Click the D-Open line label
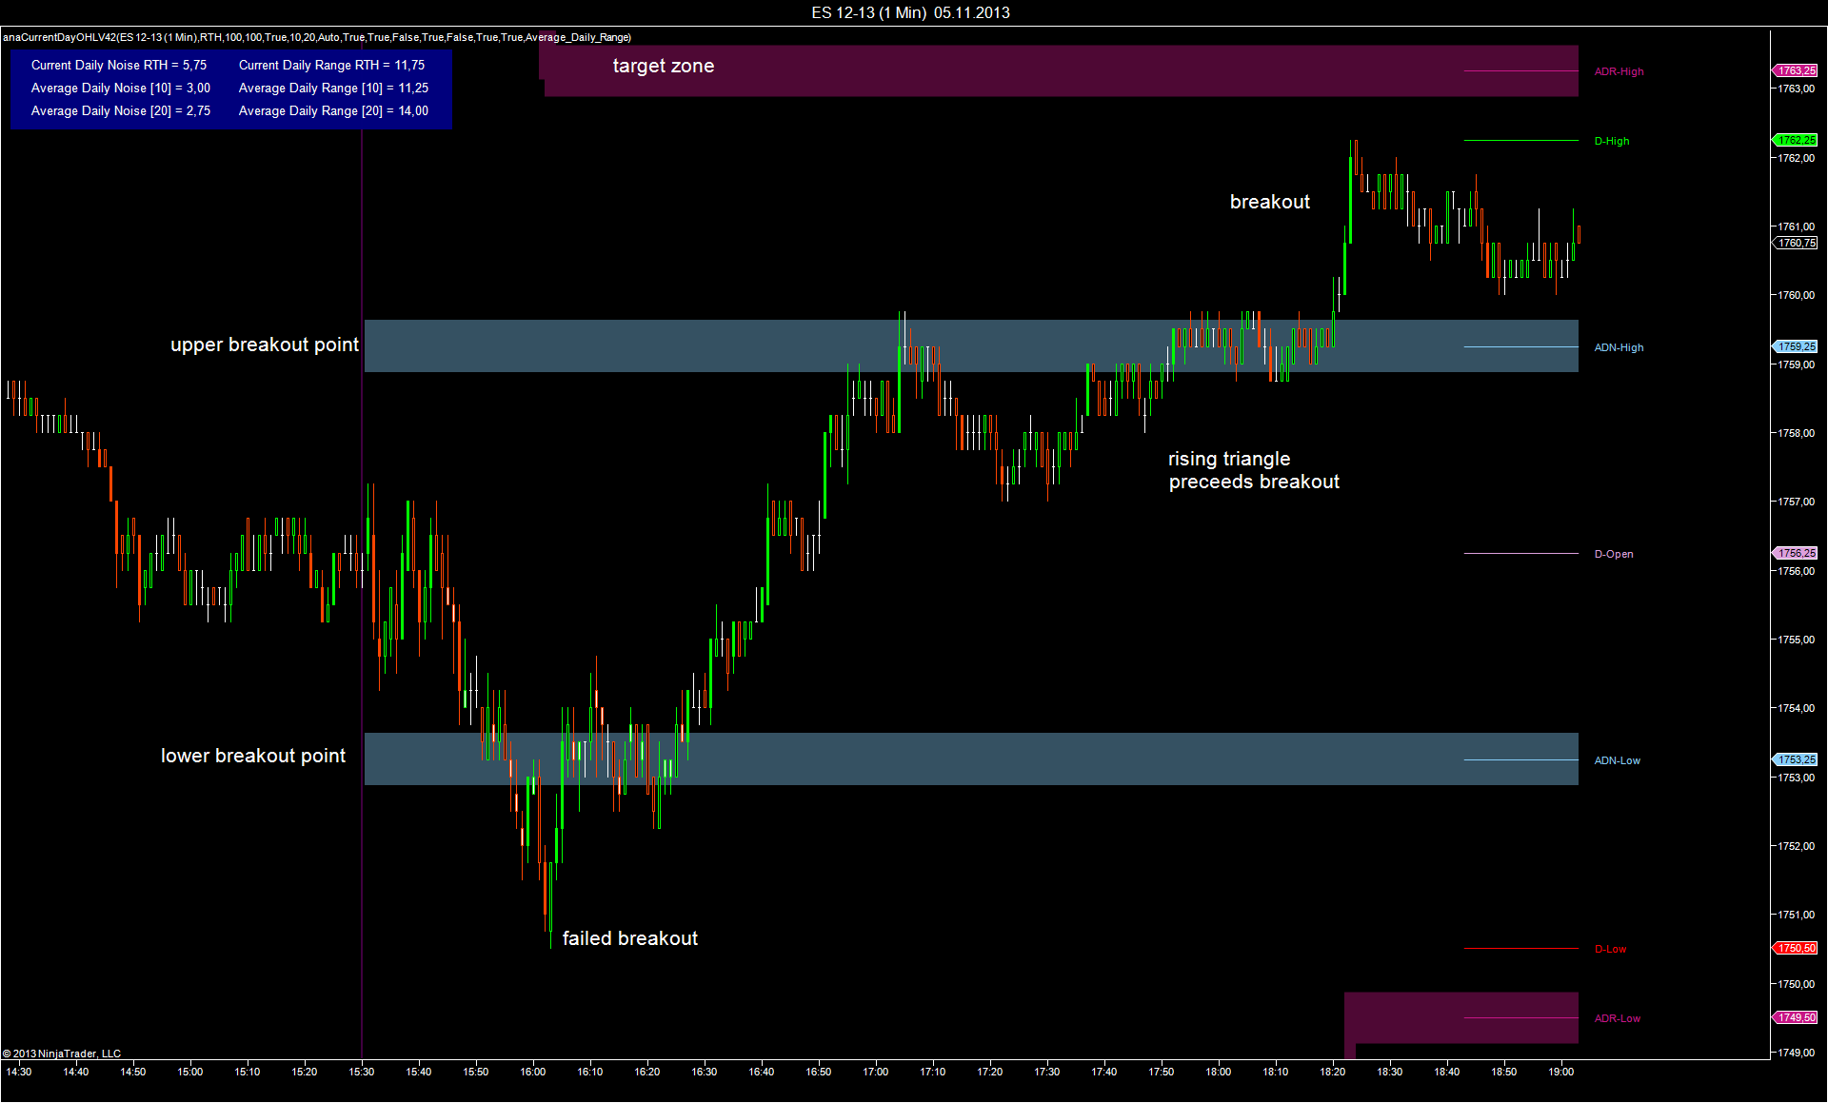 1614,554
